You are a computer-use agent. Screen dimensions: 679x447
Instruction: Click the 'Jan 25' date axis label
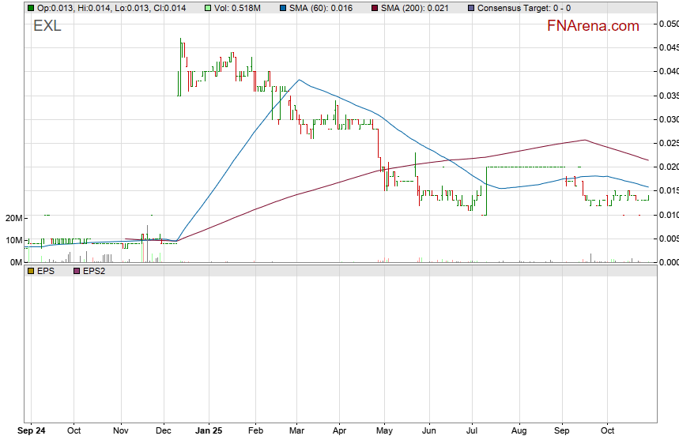209,432
